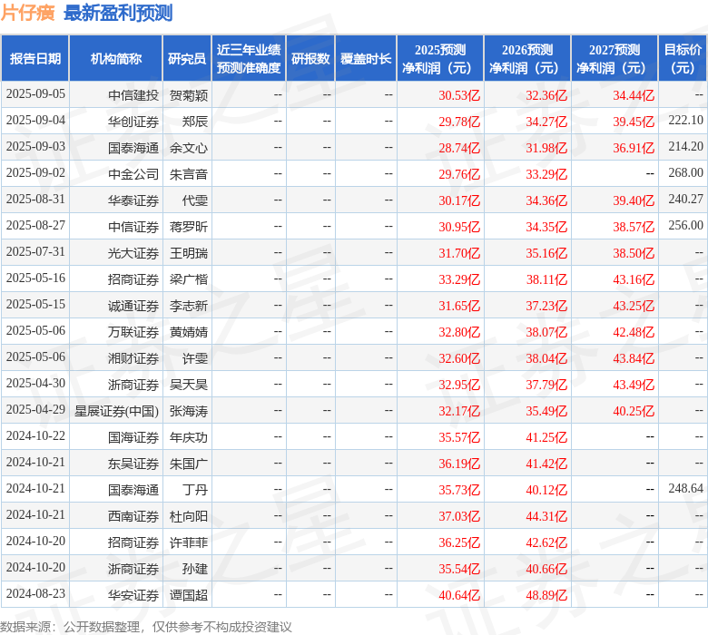Click institution name 国海证券
This screenshot has width=708, height=635.
(133, 437)
